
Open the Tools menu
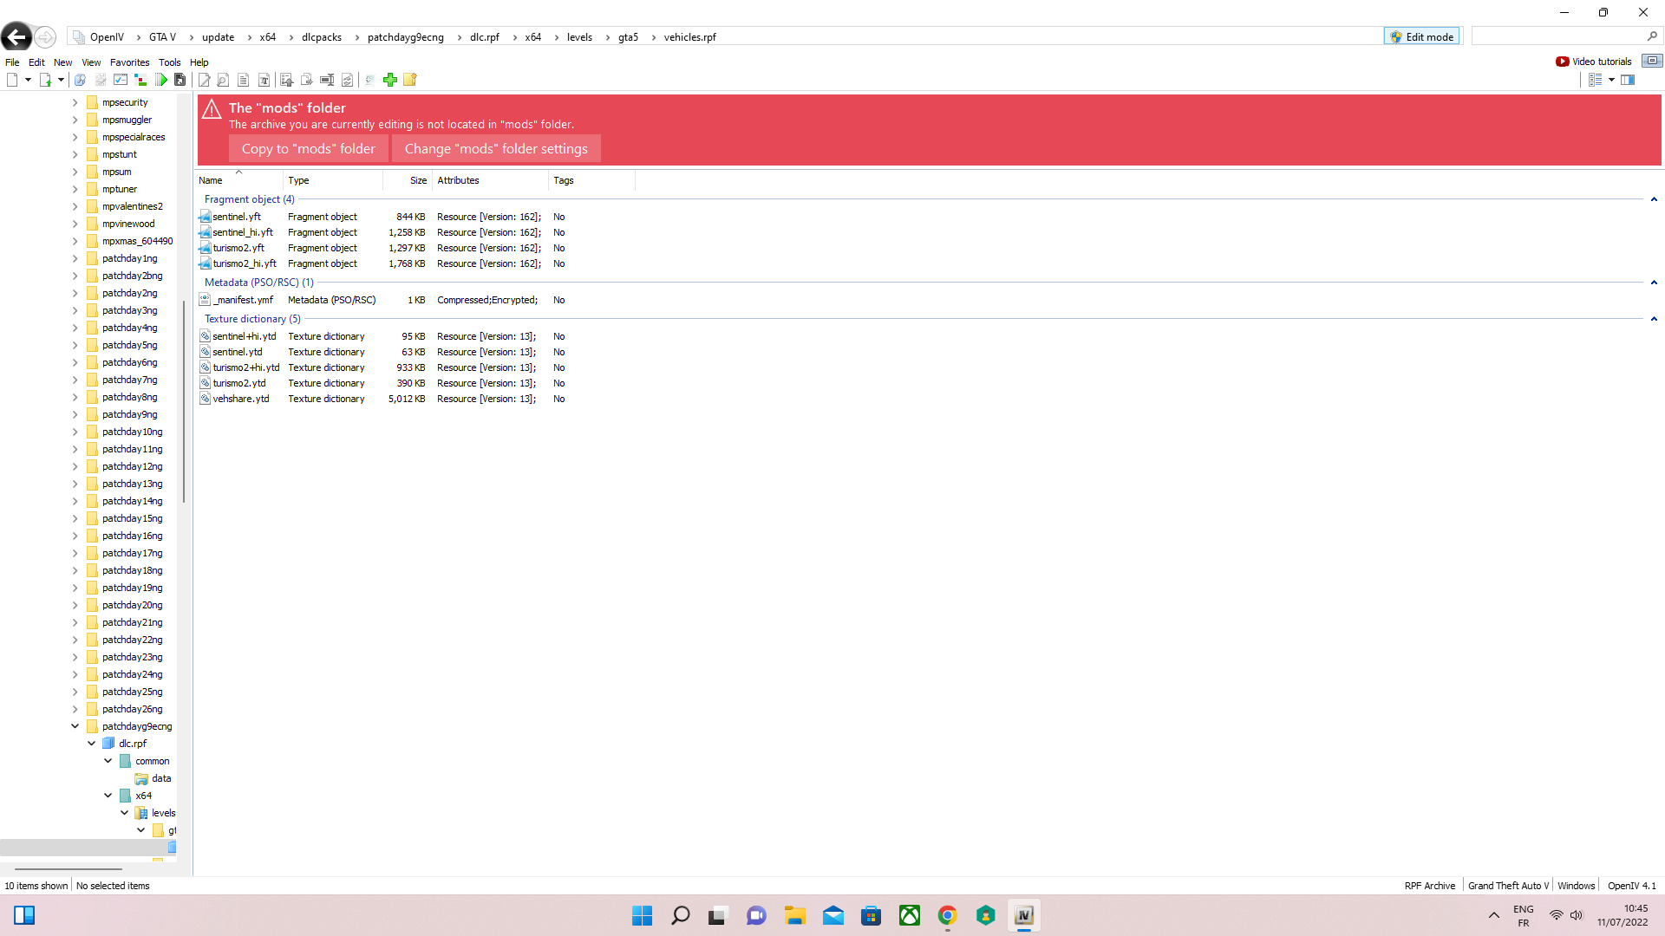(x=169, y=62)
